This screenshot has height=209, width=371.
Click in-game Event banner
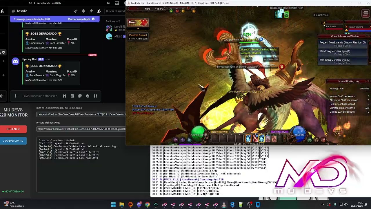[138, 23]
